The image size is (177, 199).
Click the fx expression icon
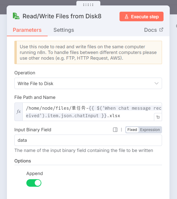19,112
